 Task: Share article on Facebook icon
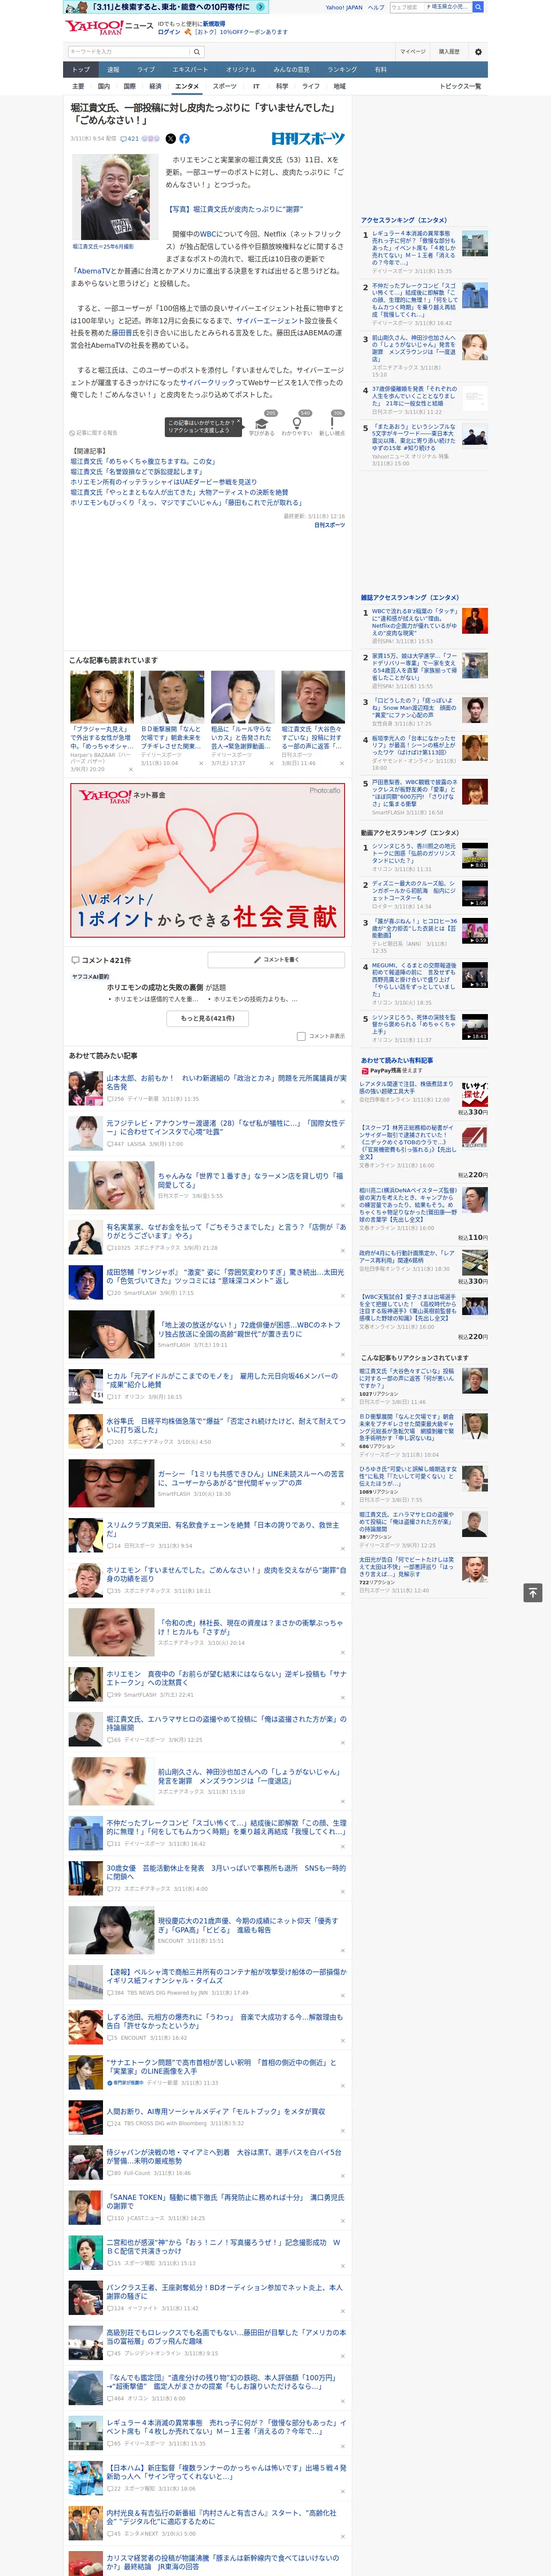tap(184, 139)
